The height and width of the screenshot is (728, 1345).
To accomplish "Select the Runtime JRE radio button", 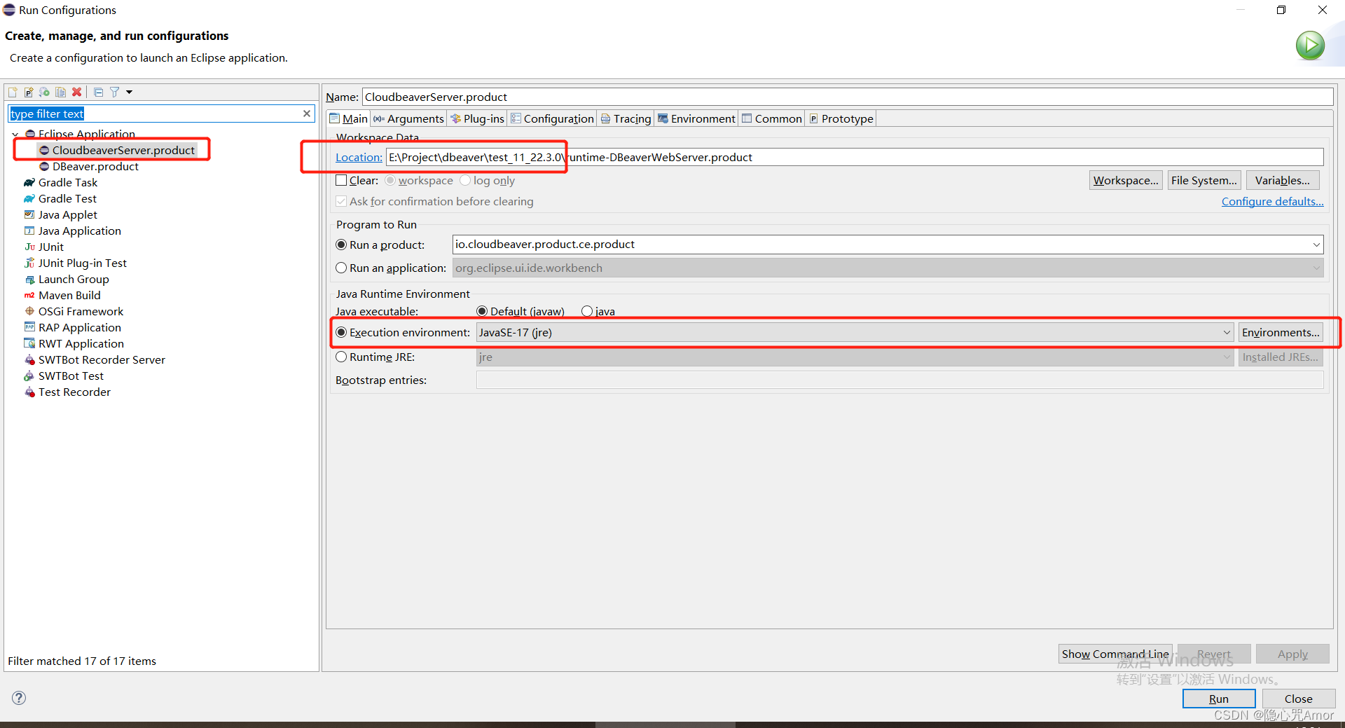I will click(x=341, y=357).
